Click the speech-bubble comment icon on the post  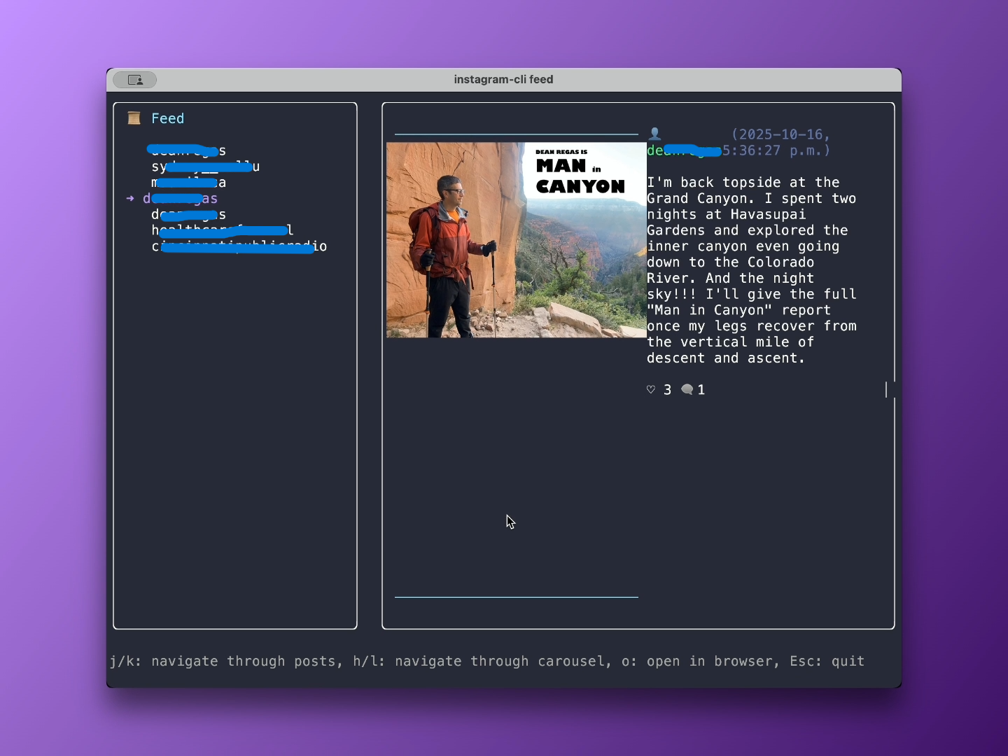687,390
